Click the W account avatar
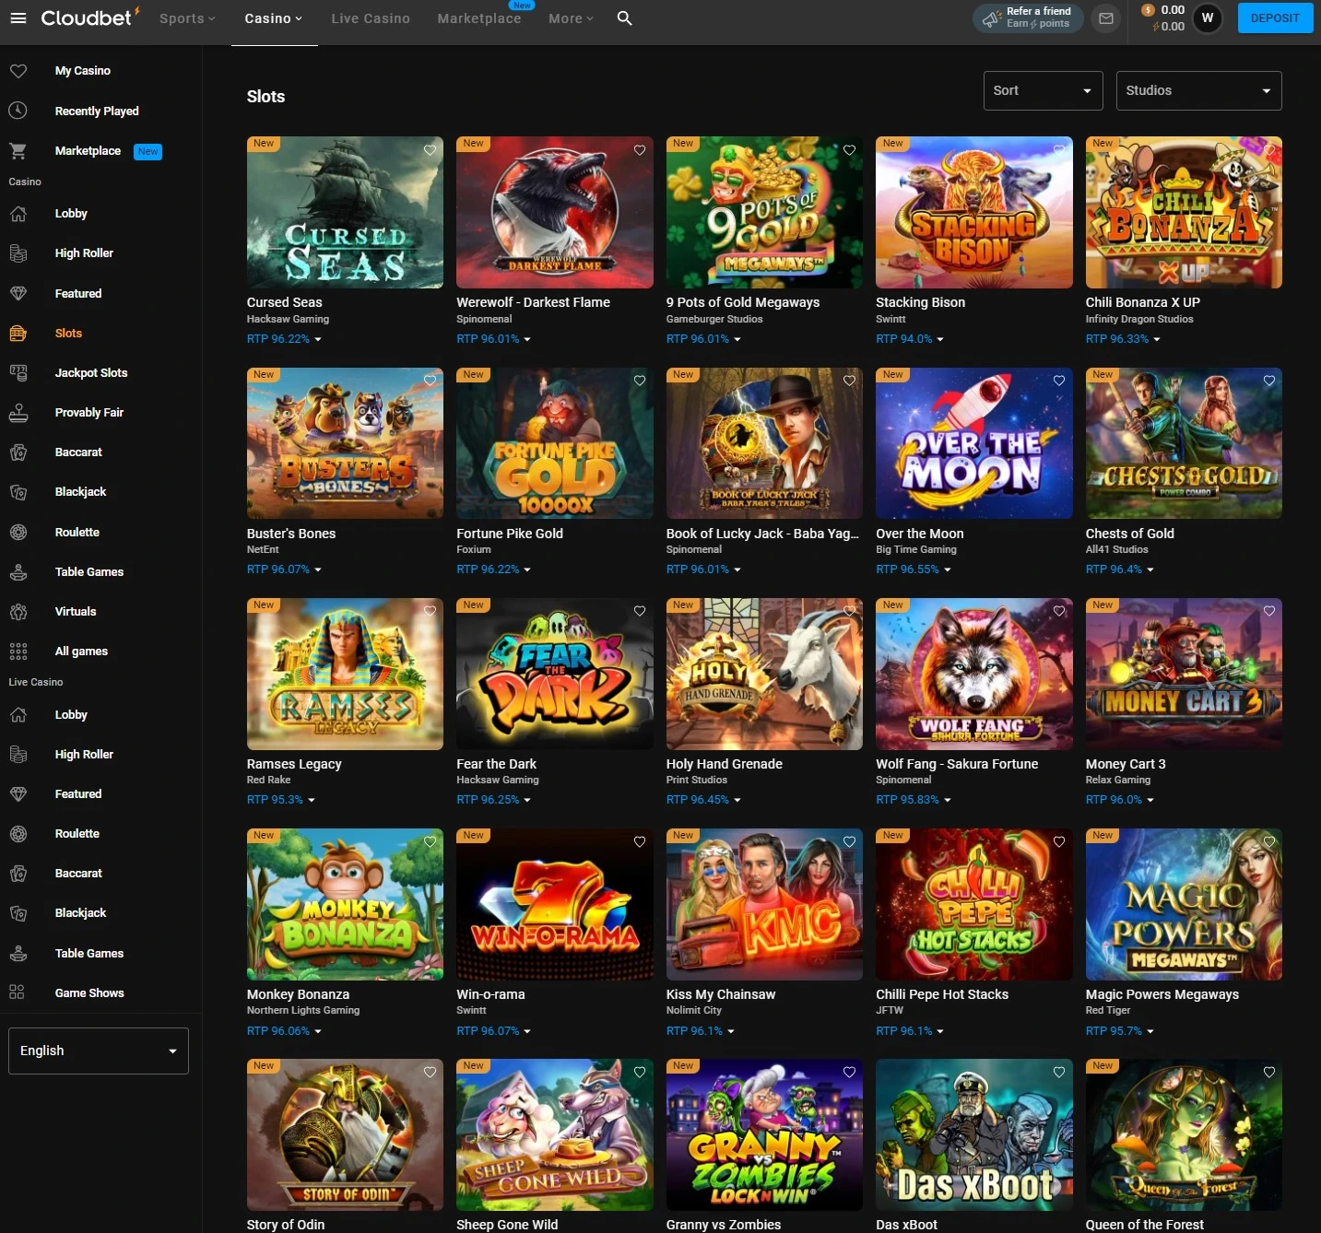Image resolution: width=1321 pixels, height=1233 pixels. (1208, 18)
